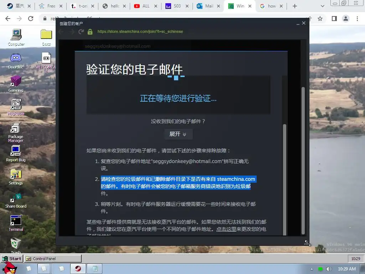Switch to the t-on tab
365x274 pixels.
pos(82,6)
